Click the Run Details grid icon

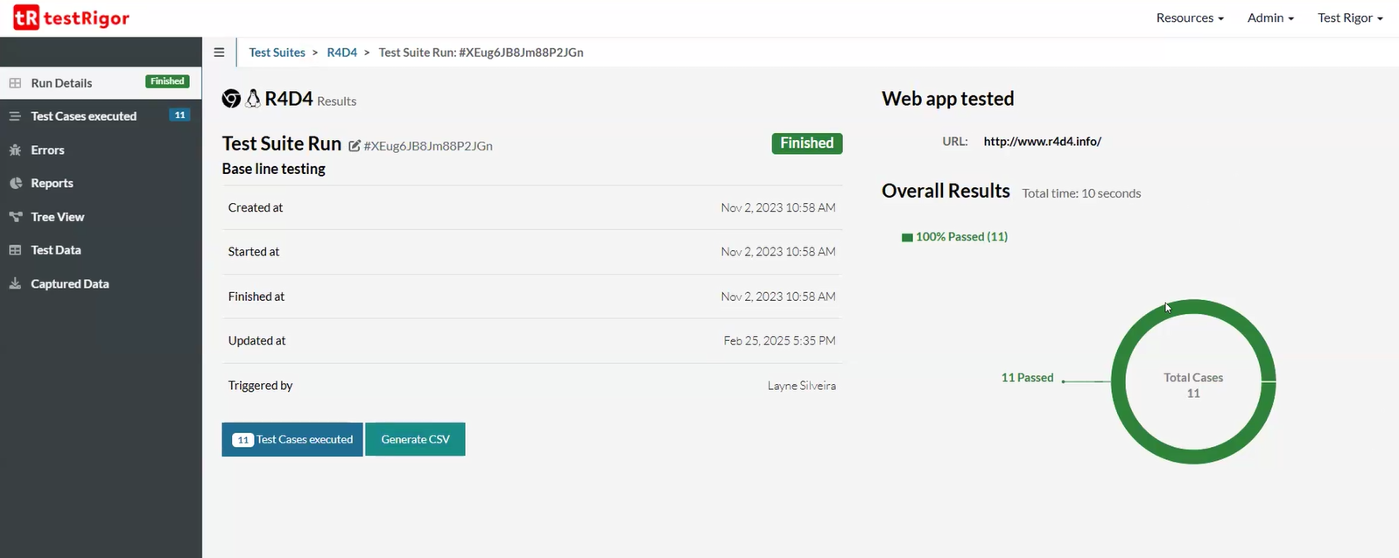pos(15,83)
